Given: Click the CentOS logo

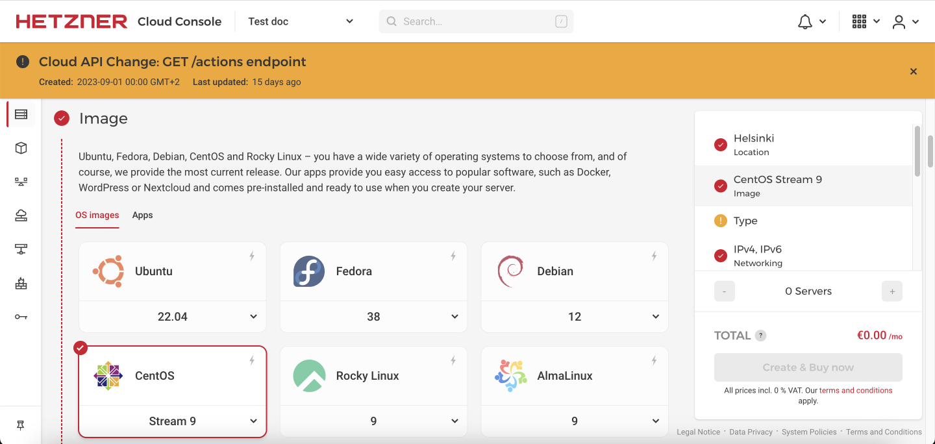Looking at the screenshot, I should [108, 376].
